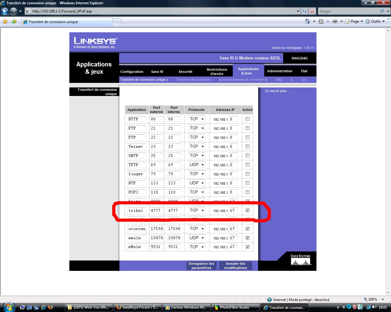The image size is (391, 312).
Task: Open the TFTP protocol dropdown
Action: [x=196, y=165]
